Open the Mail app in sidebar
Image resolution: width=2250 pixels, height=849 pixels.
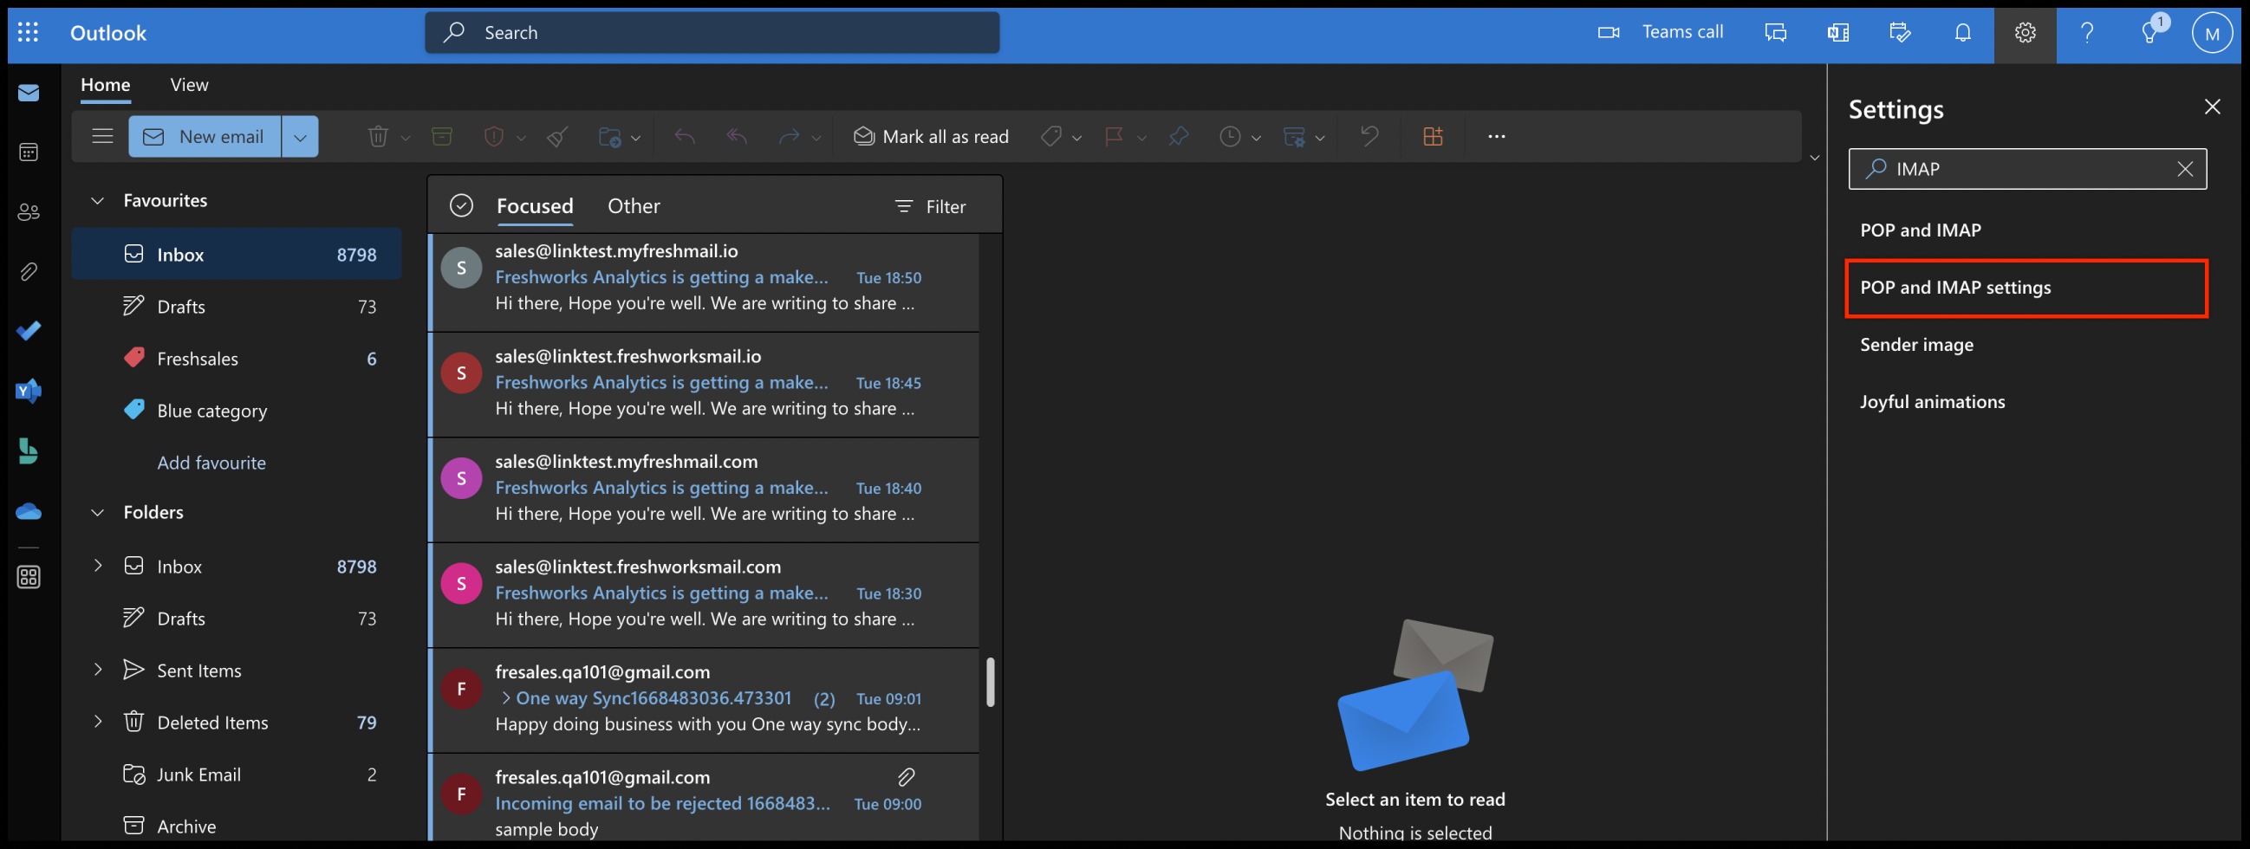pyautogui.click(x=29, y=93)
